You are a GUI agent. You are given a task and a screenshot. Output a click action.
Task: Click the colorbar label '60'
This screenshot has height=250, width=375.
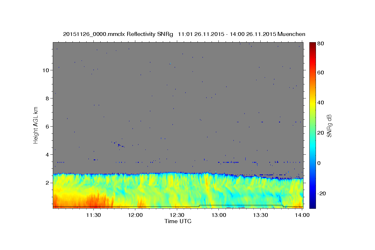click(x=321, y=72)
